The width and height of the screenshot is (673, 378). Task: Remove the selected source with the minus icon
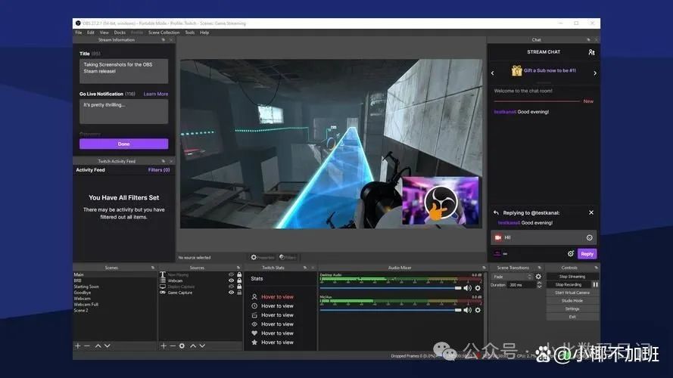point(173,345)
